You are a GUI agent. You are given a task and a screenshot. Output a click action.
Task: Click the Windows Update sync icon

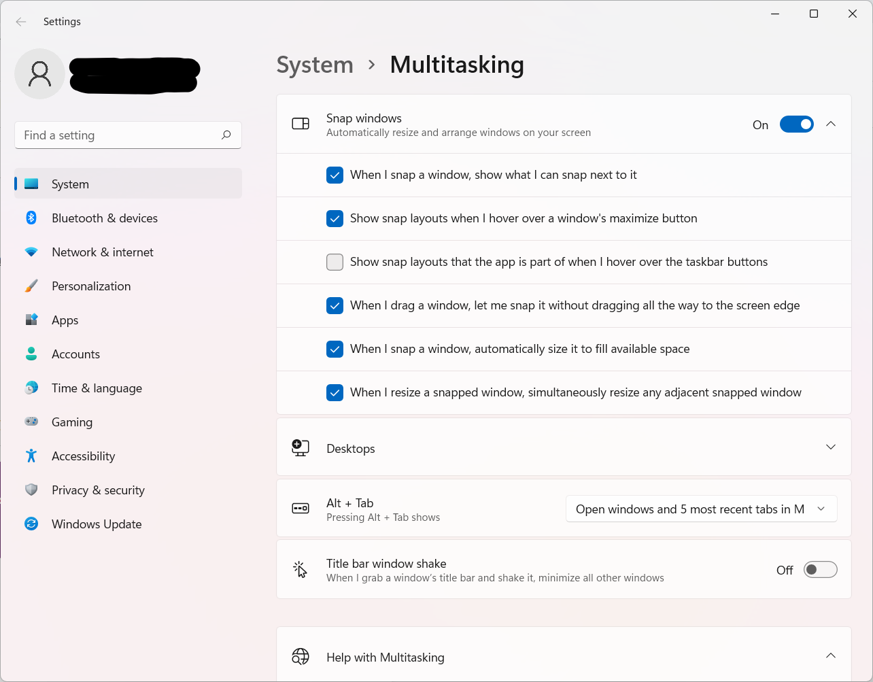(x=31, y=524)
